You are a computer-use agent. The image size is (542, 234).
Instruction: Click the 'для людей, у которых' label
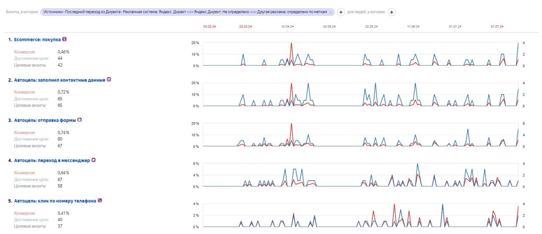366,12
